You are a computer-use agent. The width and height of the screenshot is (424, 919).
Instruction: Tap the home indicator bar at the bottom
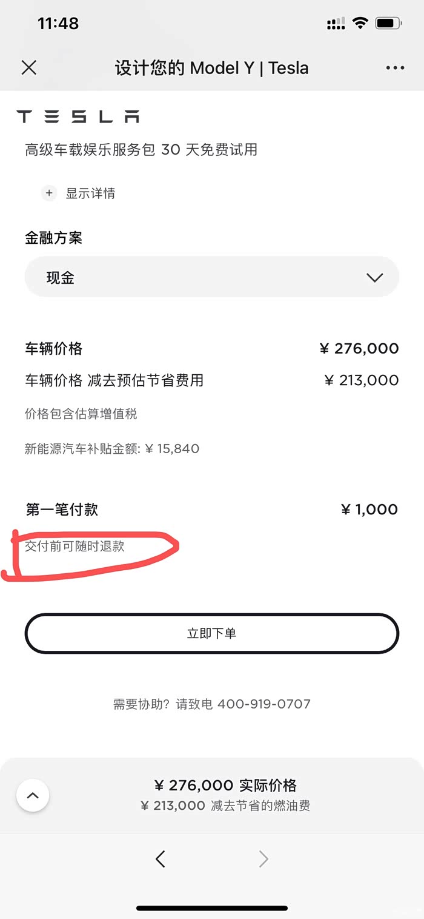coord(211,908)
